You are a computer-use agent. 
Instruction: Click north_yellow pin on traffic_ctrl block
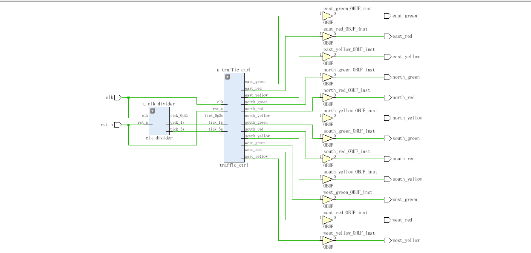(257, 116)
